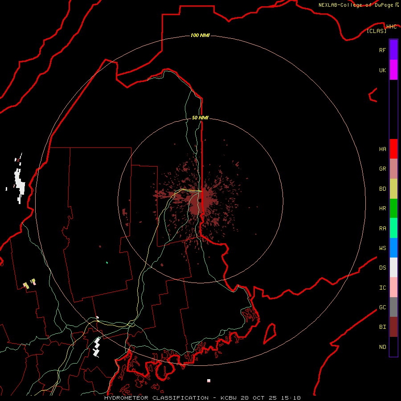Click the white dry snow echo near bottom
This screenshot has height=401, width=401.
pyautogui.click(x=97, y=347)
